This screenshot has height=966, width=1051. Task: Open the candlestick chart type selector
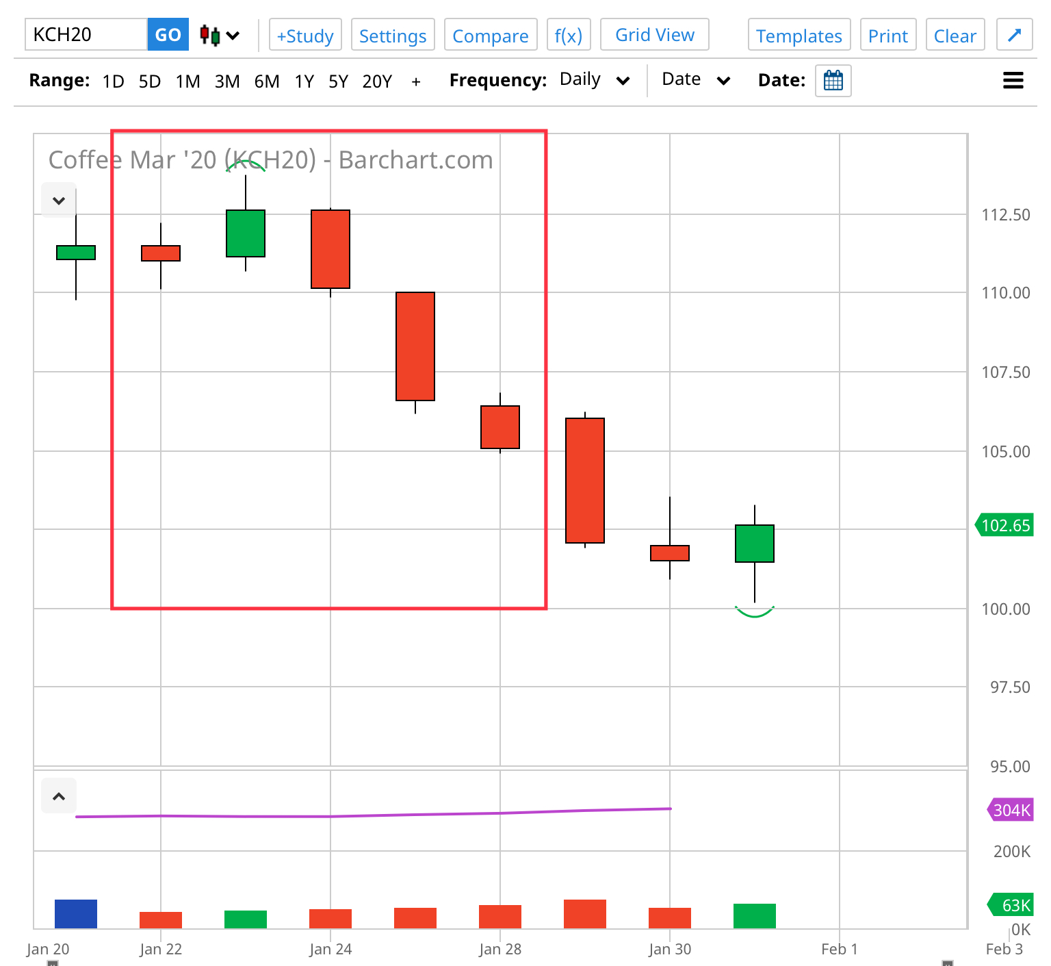(219, 35)
